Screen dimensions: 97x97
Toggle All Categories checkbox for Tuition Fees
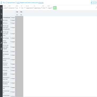click(x=11, y=20)
